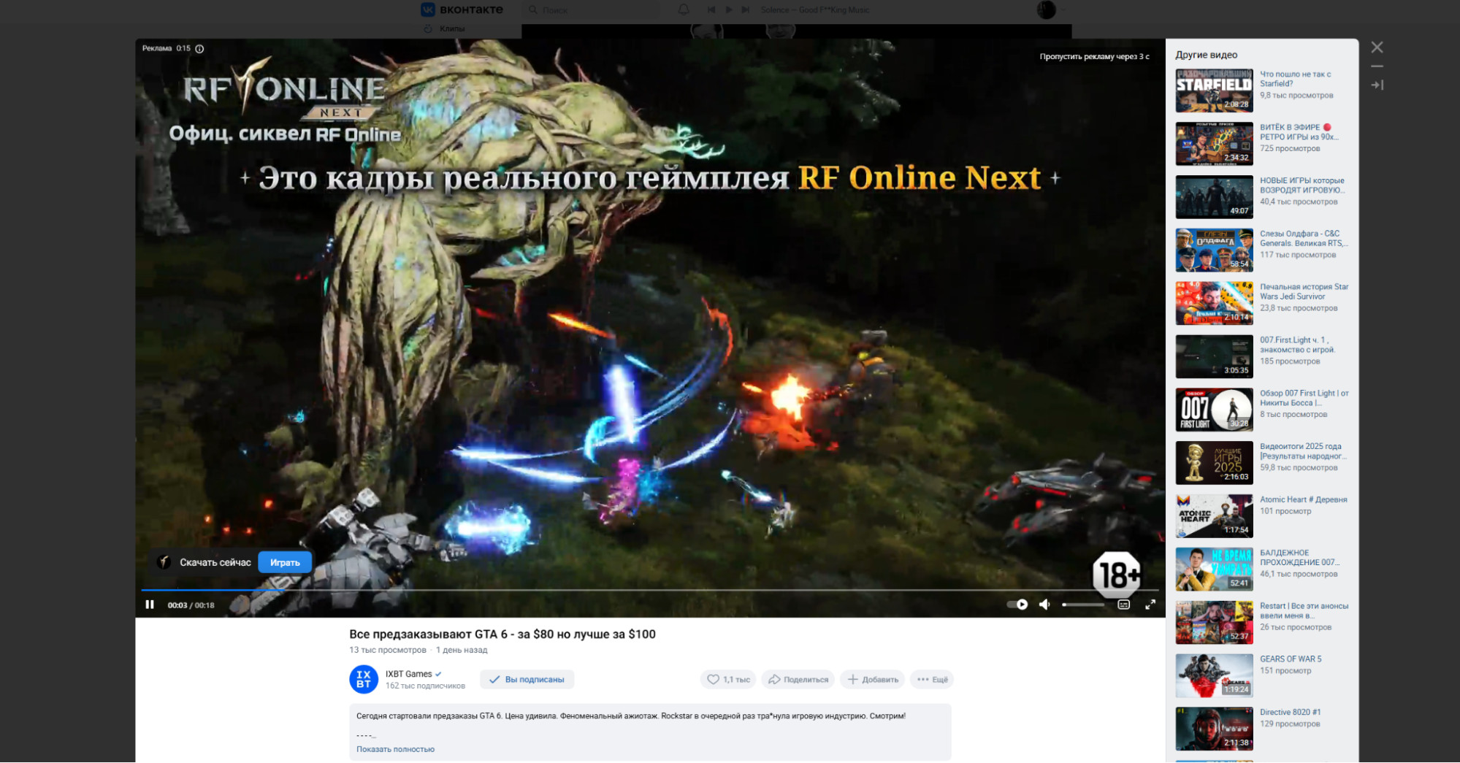The height and width of the screenshot is (763, 1460).
Task: Toggle the autoplay switch in the player
Action: pyautogui.click(x=1017, y=605)
